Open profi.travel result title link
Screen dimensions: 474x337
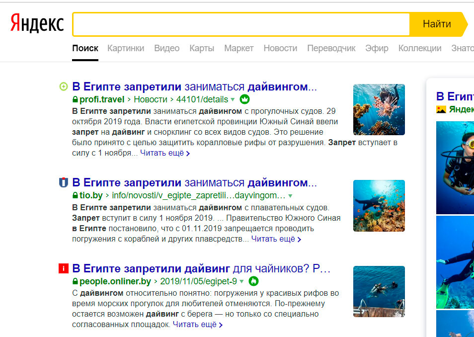coord(194,87)
